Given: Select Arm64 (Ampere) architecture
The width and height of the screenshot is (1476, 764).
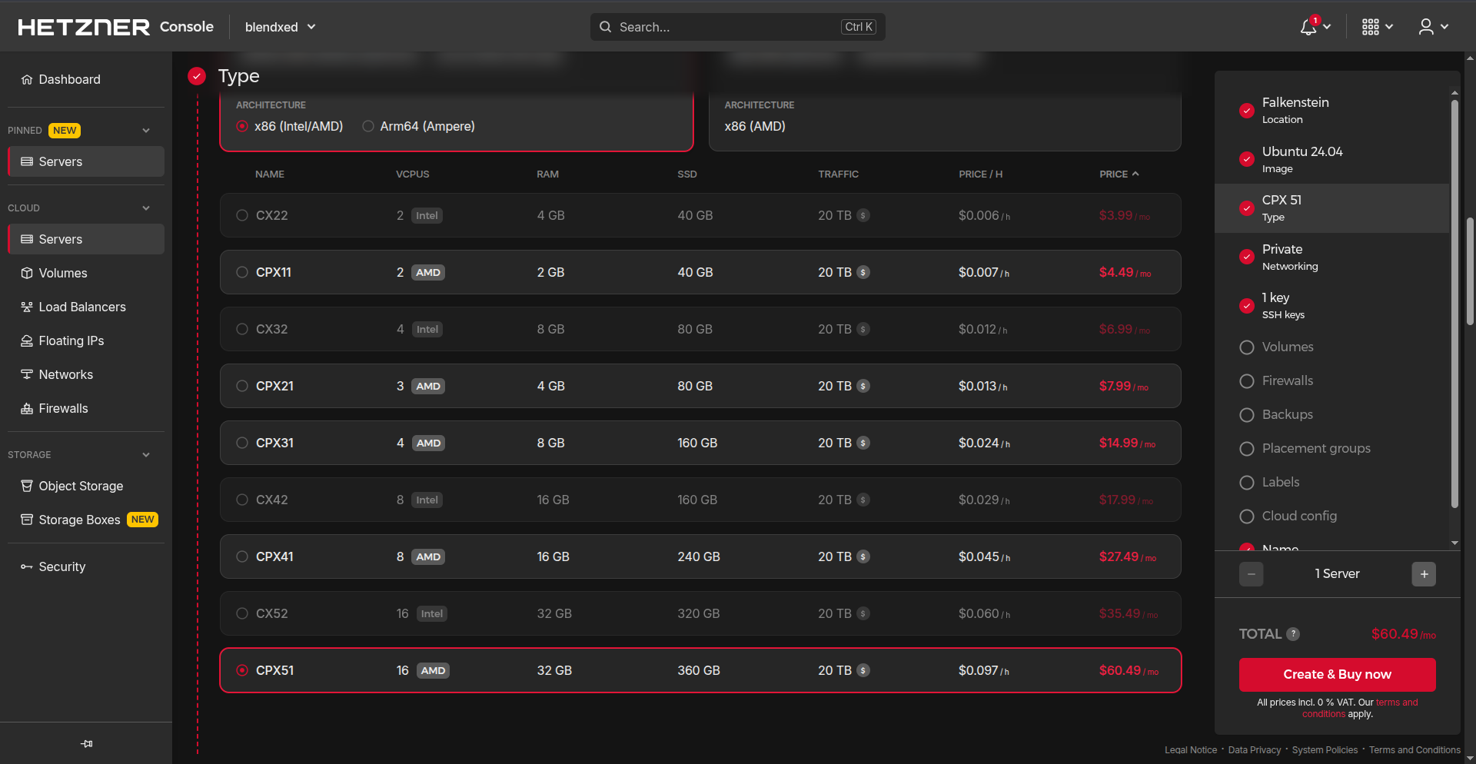Looking at the screenshot, I should coord(368,127).
